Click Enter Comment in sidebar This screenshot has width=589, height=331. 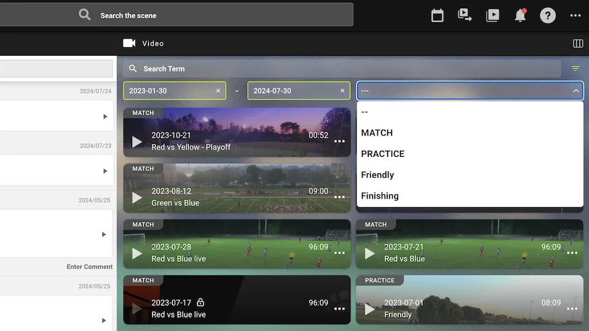tap(90, 267)
